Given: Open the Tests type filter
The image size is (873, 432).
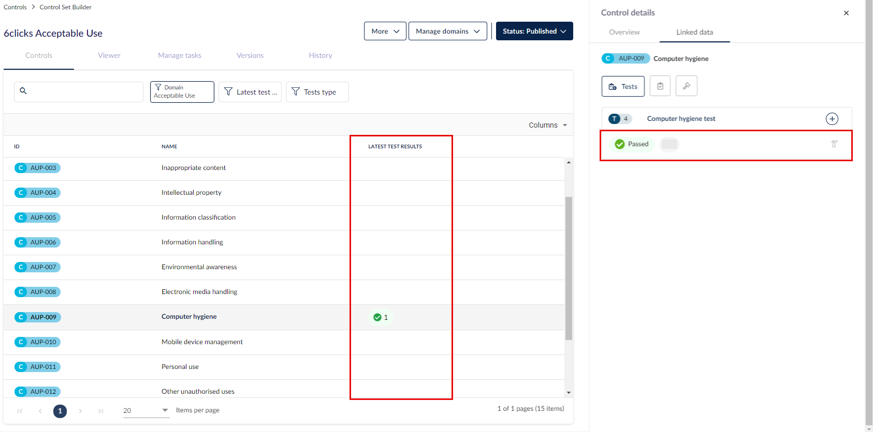Looking at the screenshot, I should coord(317,92).
